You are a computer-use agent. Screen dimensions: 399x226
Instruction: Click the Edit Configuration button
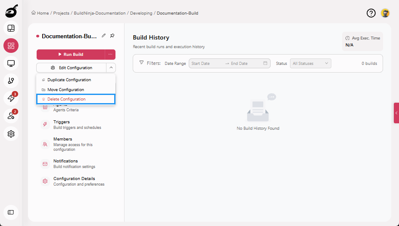(x=71, y=68)
